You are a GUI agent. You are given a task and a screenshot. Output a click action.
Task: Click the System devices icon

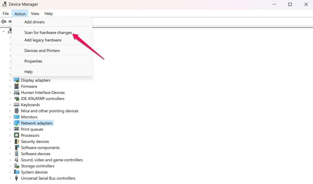[17, 172]
